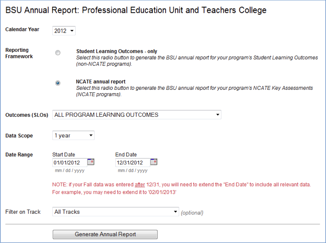Viewport: 326px width, 243px height.
Task: Open the Calendar Year 2012 dropdown
Action: [x=64, y=31]
